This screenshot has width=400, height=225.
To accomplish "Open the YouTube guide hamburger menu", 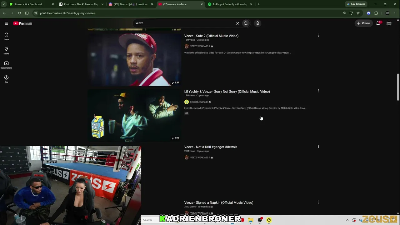I will click(x=6, y=23).
